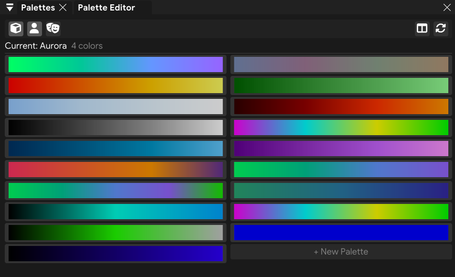Viewport: 455px width, 277px height.
Task: Click the Current: Aurora label
Action: point(36,46)
